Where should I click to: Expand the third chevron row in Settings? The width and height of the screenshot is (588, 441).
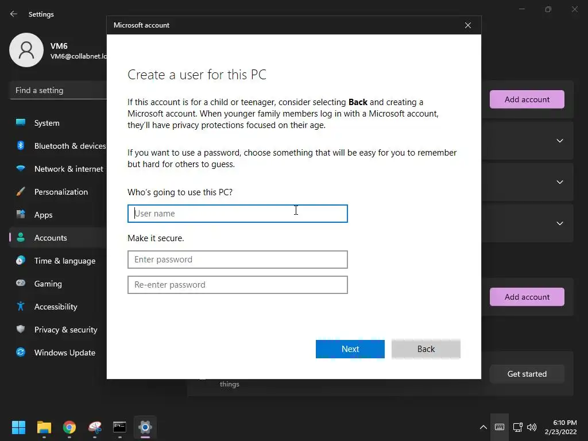pos(559,223)
